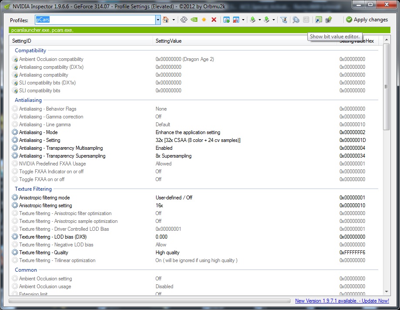The width and height of the screenshot is (400, 310).
Task: Collapse the Compatibility group header
Action: point(30,51)
